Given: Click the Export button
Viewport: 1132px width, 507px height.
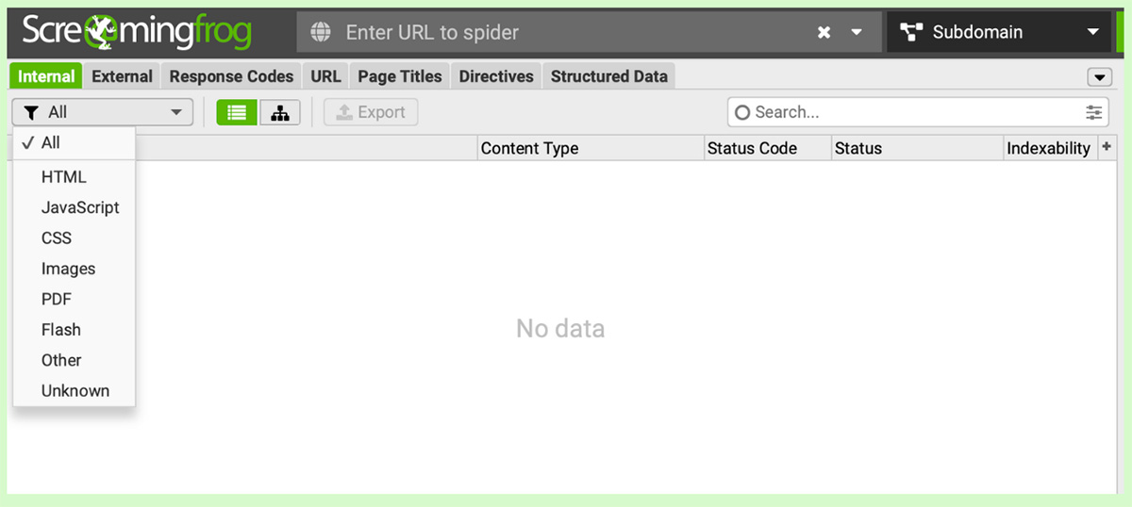Looking at the screenshot, I should click(x=371, y=112).
